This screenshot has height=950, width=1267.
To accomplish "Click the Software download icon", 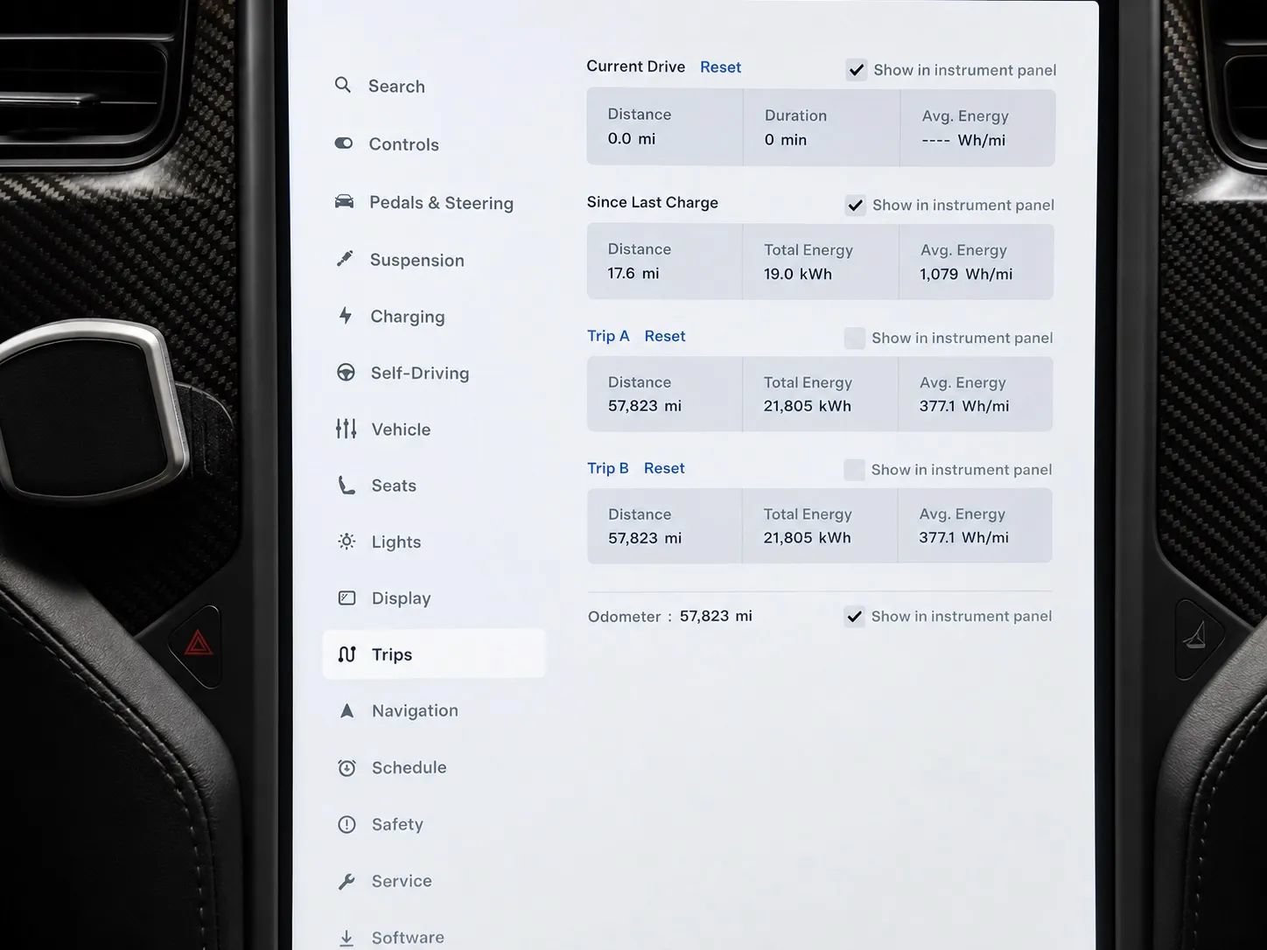I will [346, 938].
